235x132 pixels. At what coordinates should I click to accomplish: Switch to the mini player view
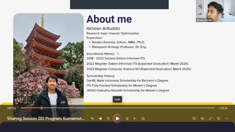[x=218, y=119]
